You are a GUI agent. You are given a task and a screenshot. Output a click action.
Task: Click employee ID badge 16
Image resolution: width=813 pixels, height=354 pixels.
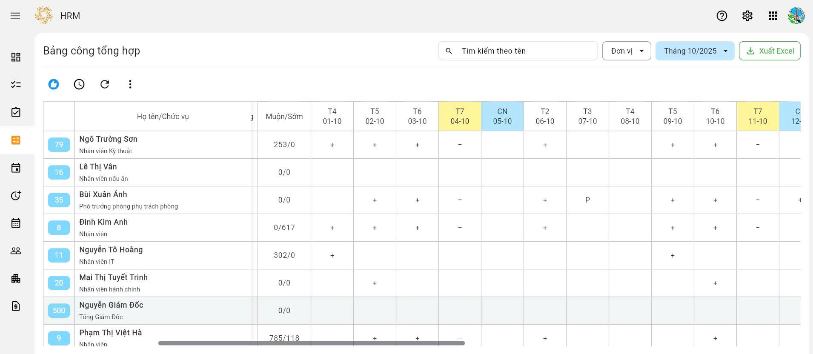pyautogui.click(x=59, y=172)
